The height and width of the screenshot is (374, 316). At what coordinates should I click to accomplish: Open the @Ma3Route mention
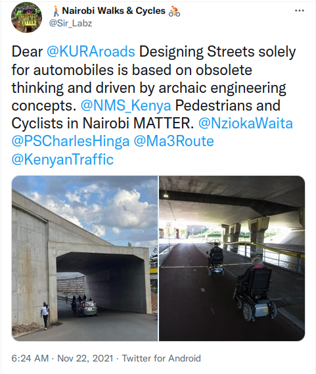click(173, 141)
